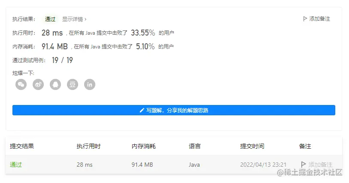Click the 通过测试用例 label
Screen dimensions: 349x183
29,60
